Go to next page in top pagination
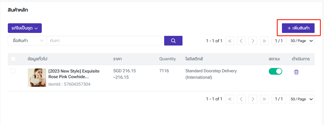Image resolution: width=324 pixels, height=125 pixels. [x=253, y=41]
